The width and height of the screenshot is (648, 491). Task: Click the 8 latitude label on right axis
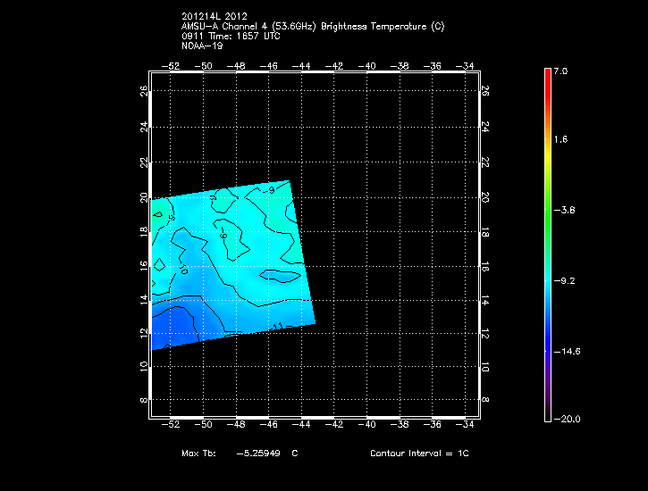(x=485, y=402)
